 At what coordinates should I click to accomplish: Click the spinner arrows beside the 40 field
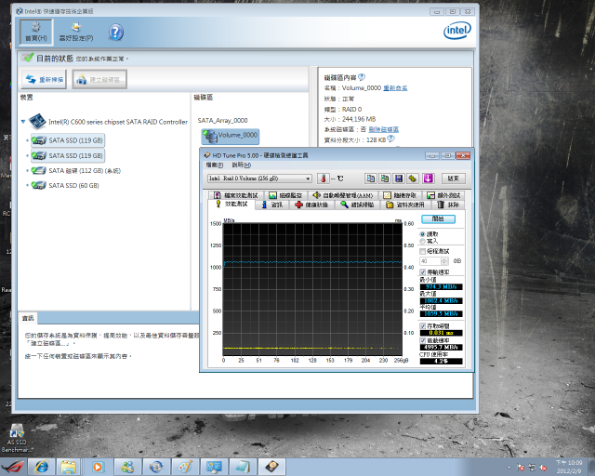click(444, 261)
